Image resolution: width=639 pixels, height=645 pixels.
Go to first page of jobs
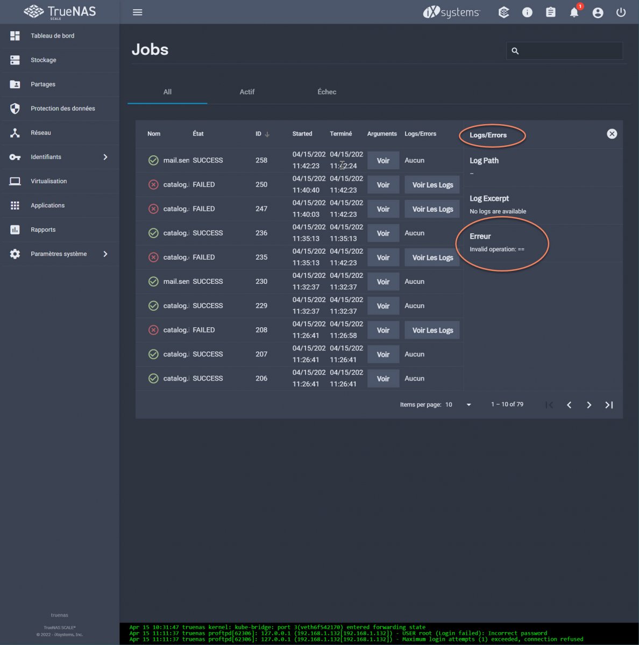[549, 405]
